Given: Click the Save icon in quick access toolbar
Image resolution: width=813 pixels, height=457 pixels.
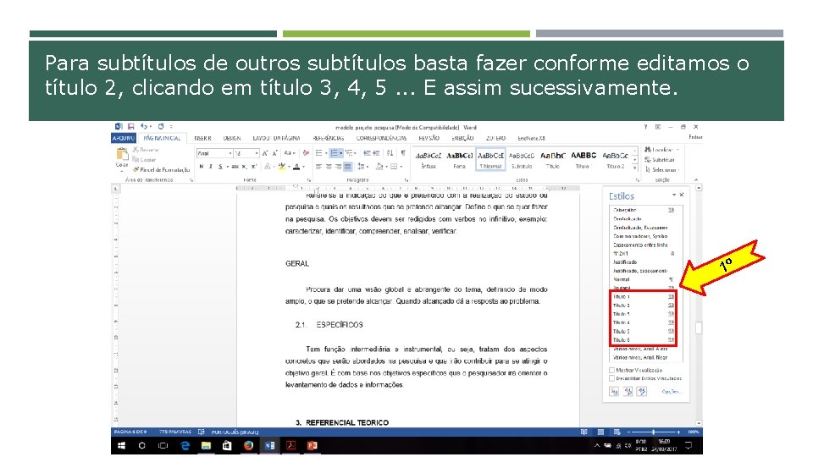Looking at the screenshot, I should [131, 126].
